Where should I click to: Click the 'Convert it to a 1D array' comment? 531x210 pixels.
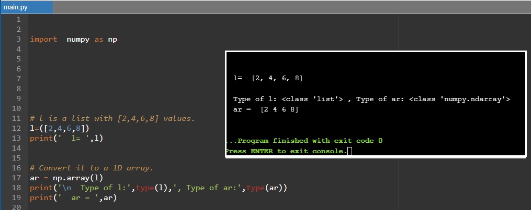(92, 168)
